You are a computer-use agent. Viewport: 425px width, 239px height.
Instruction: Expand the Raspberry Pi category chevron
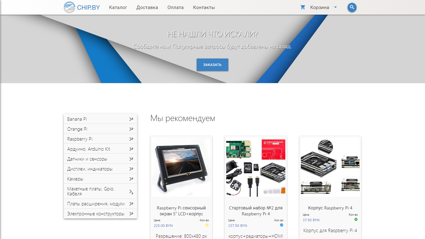(131, 139)
